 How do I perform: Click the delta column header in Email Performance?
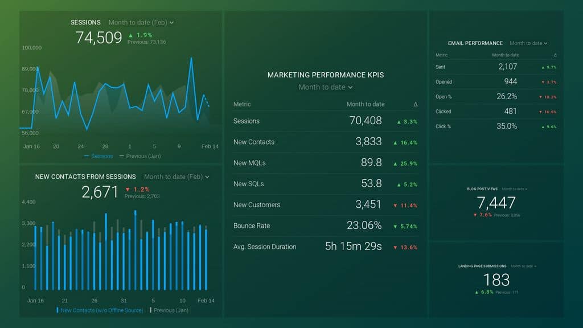point(555,55)
